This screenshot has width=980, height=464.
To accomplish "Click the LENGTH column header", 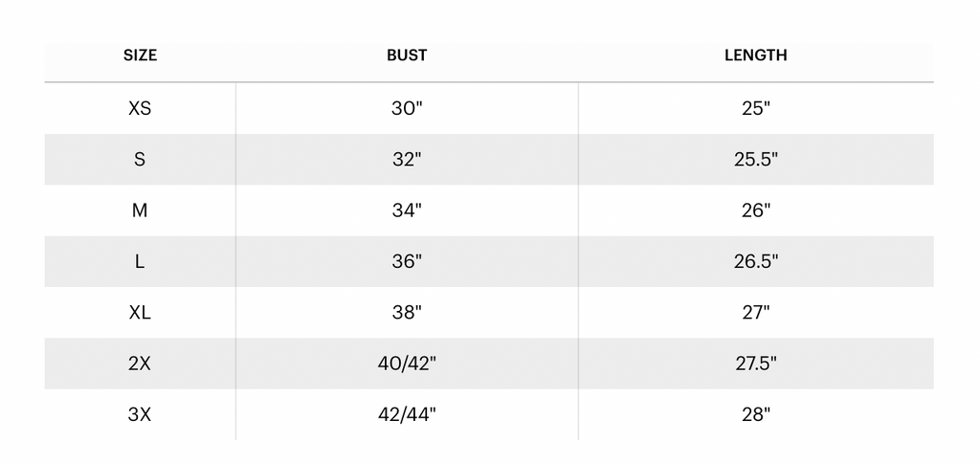I will [755, 55].
